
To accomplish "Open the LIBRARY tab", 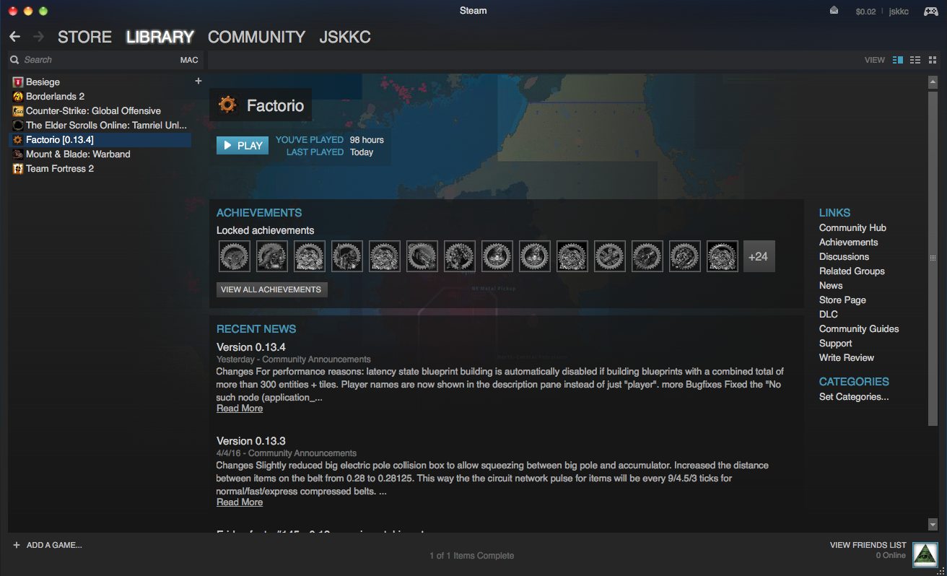I will pyautogui.click(x=160, y=37).
